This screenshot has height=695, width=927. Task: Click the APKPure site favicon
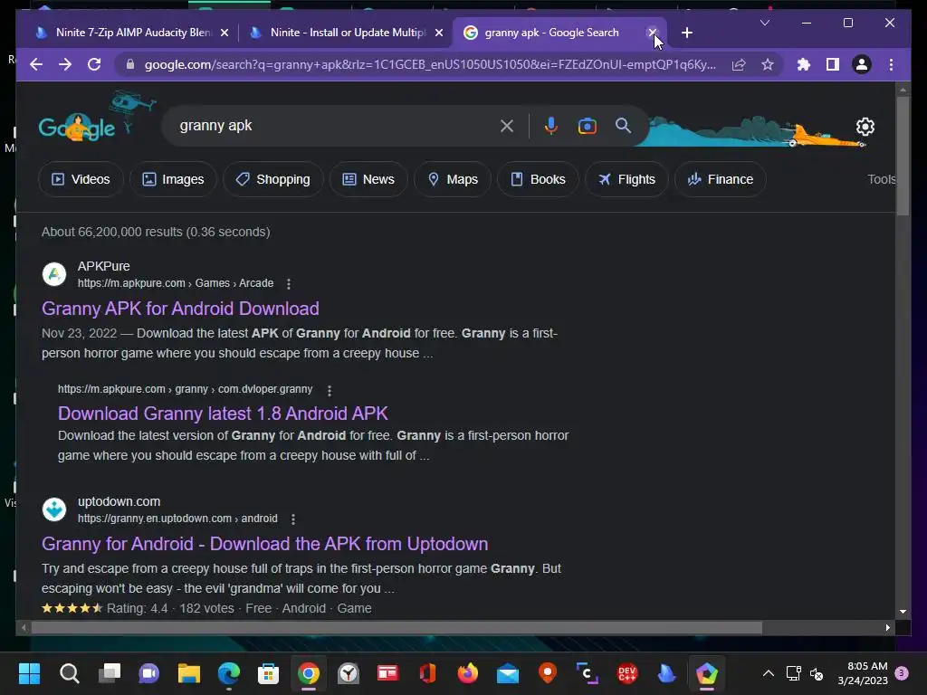tap(54, 274)
